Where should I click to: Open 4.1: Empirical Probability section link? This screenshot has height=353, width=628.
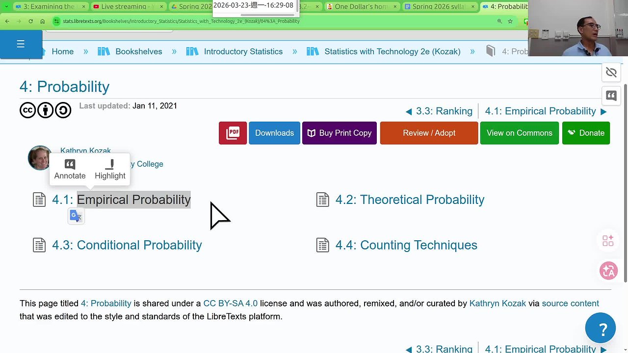(121, 200)
